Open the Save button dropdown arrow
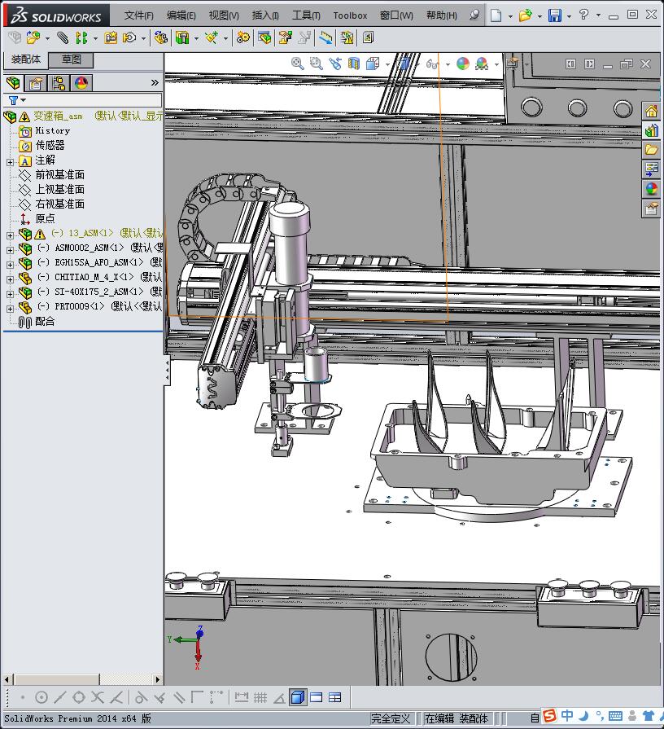The width and height of the screenshot is (664, 729). (570, 16)
